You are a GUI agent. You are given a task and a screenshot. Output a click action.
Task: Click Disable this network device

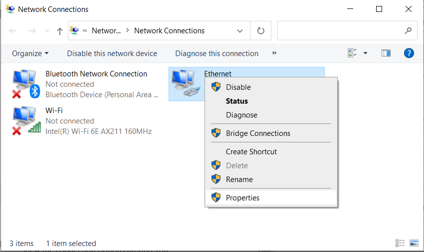coord(112,53)
